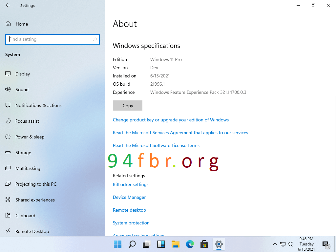Copy the Windows specifications
The width and height of the screenshot is (336, 252).
128,105
